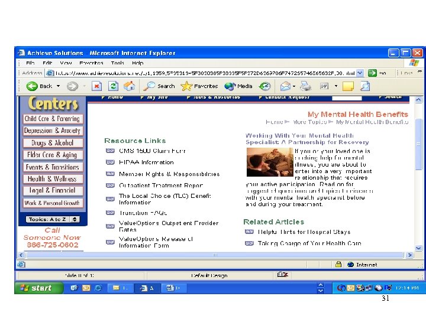Viewport: 426px width, 319px height.
Task: Open the Topics: A to Z dropdown
Action: [53, 219]
